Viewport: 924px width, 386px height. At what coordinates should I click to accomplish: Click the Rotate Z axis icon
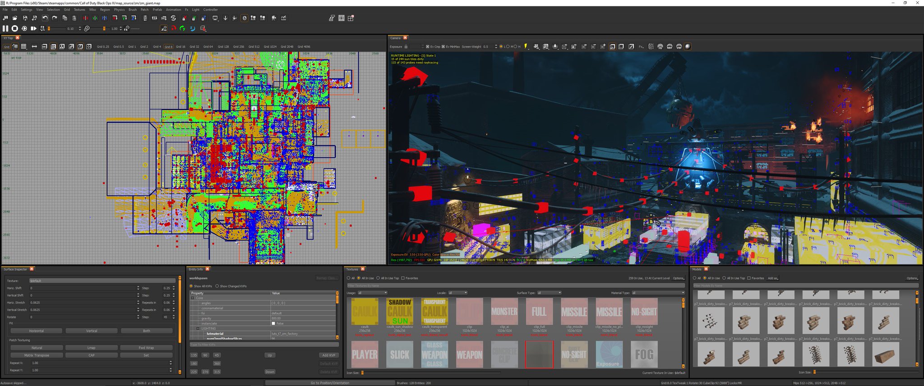134,18
